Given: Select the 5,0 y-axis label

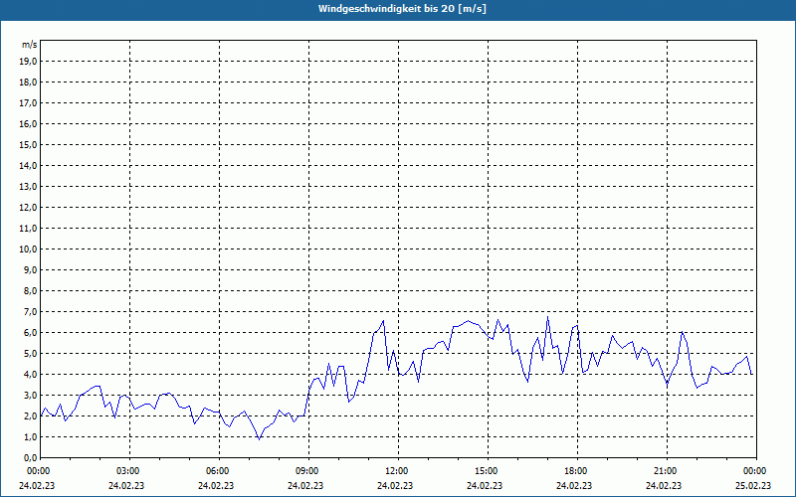Looking at the screenshot, I should pos(30,354).
